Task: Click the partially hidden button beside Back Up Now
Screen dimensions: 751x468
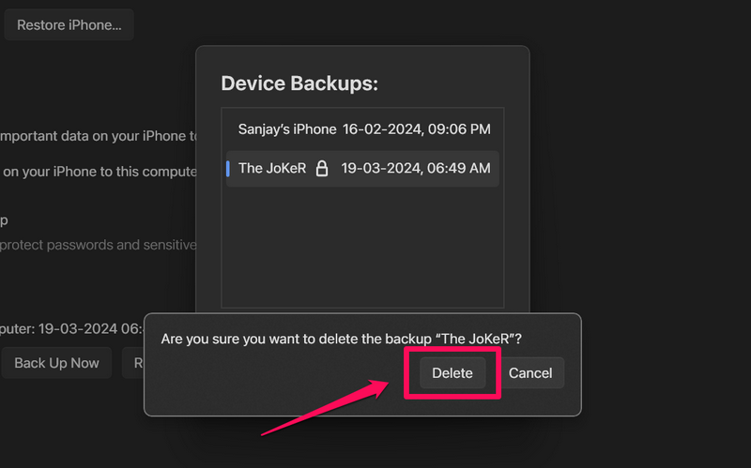Action: pyautogui.click(x=135, y=363)
